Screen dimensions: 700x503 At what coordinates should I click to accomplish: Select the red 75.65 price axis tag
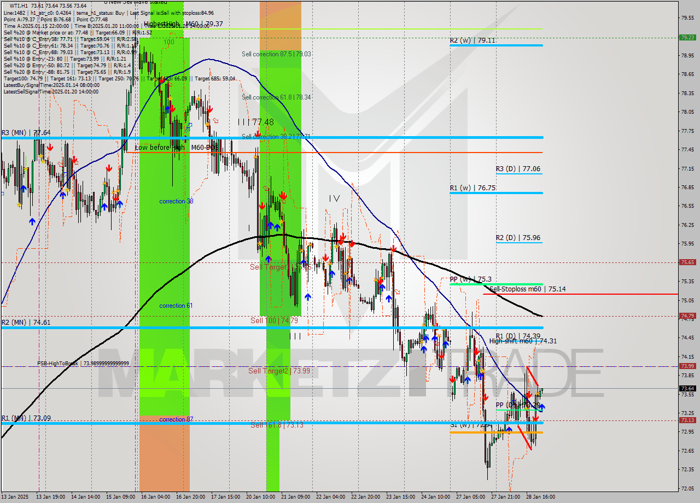click(687, 262)
